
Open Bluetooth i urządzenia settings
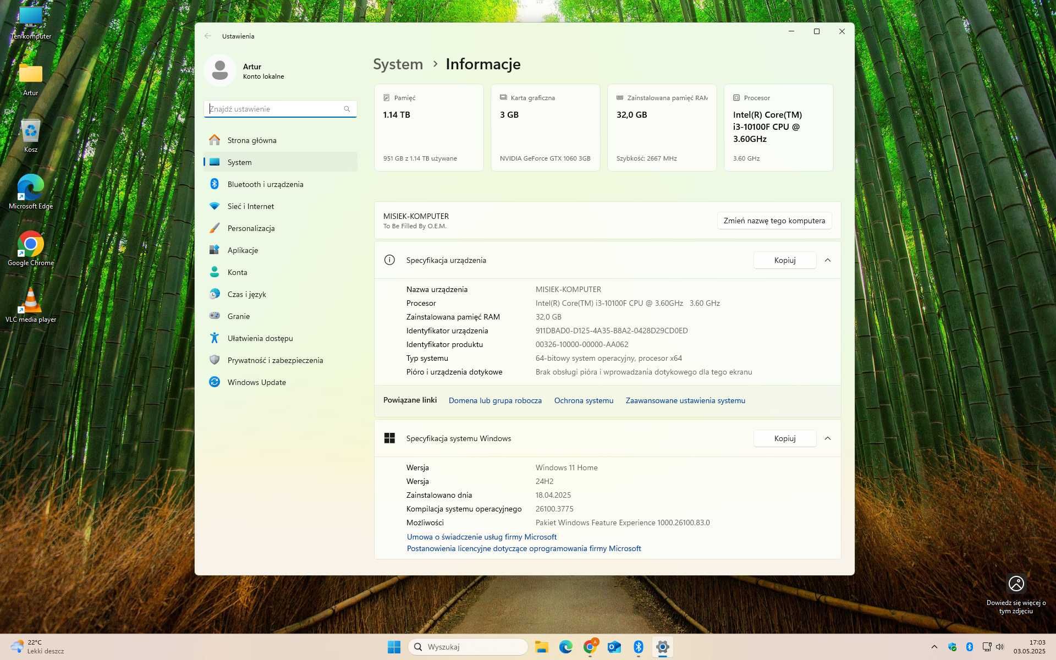tap(280, 184)
